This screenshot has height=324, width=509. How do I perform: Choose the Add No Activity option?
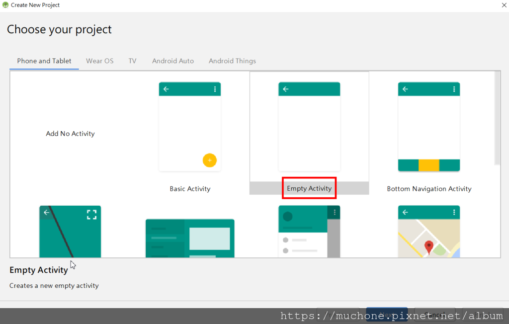click(70, 133)
